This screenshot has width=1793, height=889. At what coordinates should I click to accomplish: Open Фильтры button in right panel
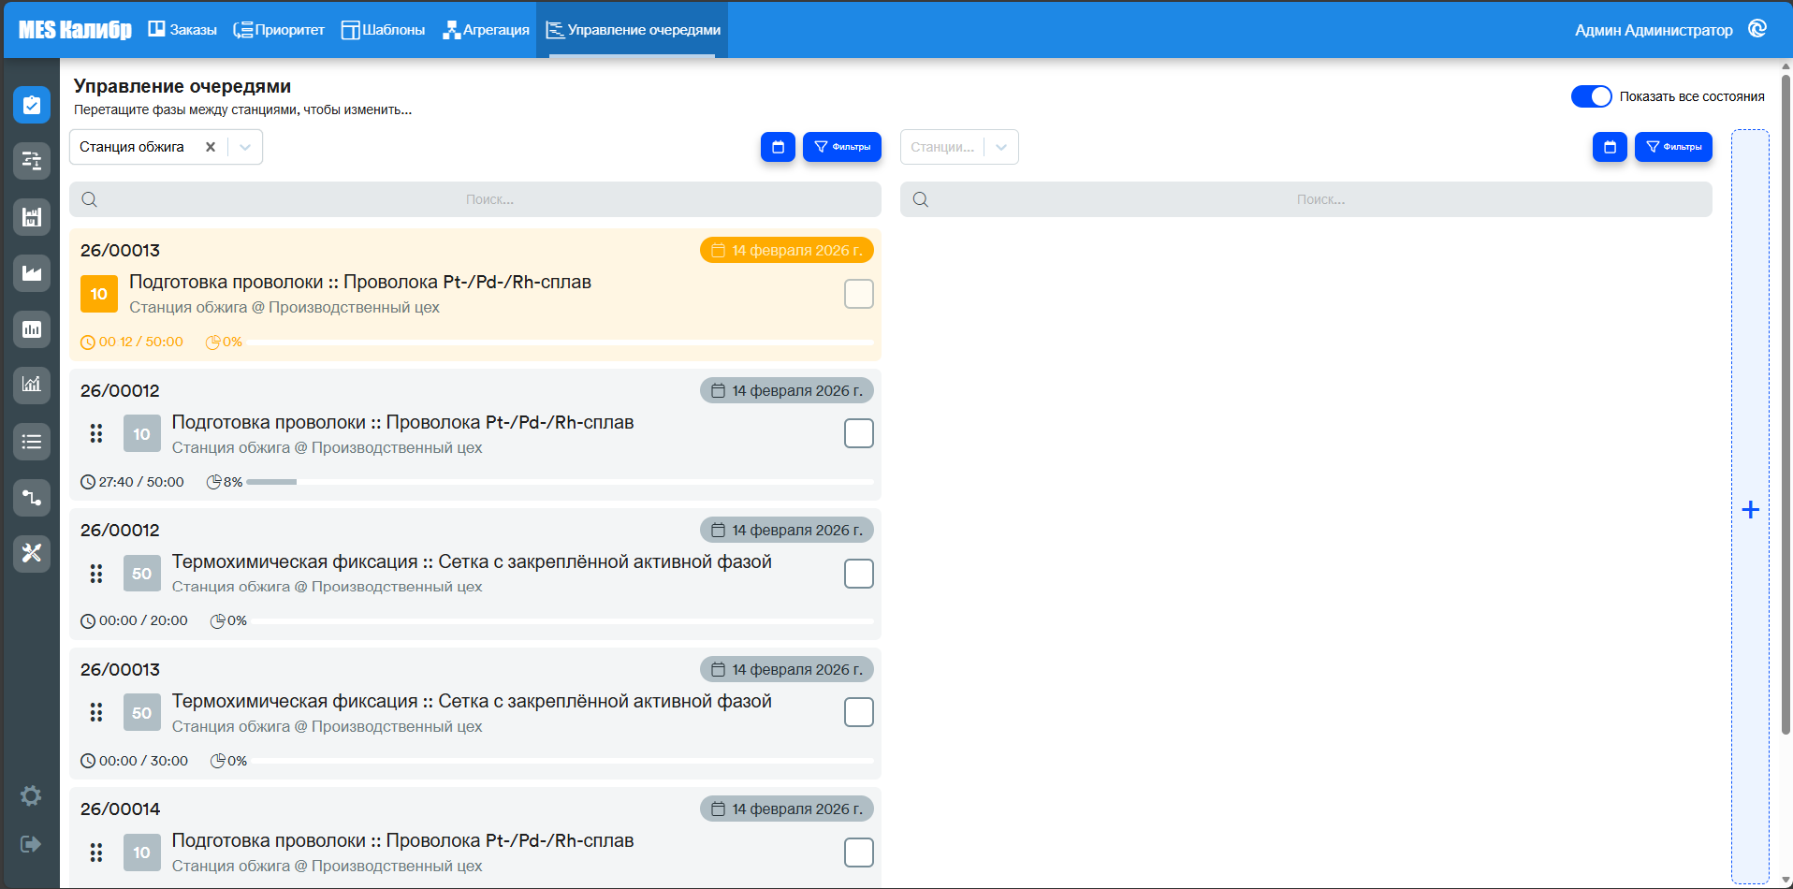1673,147
